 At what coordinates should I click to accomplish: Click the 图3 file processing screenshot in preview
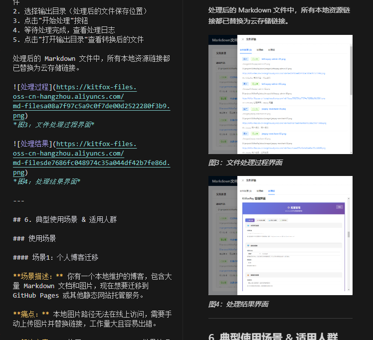click(x=280, y=94)
